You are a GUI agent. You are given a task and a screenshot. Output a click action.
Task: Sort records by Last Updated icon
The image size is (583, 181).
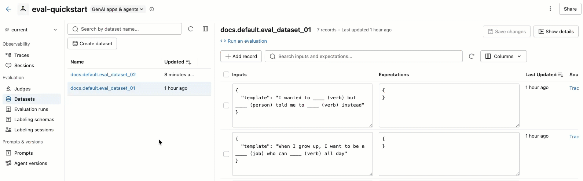pos(560,75)
